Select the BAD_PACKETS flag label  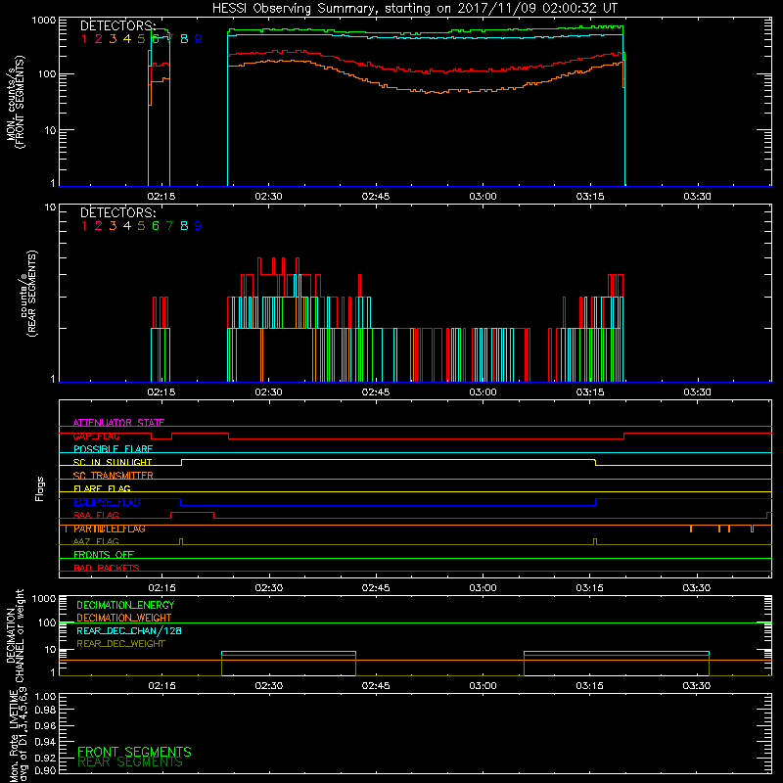coord(107,568)
